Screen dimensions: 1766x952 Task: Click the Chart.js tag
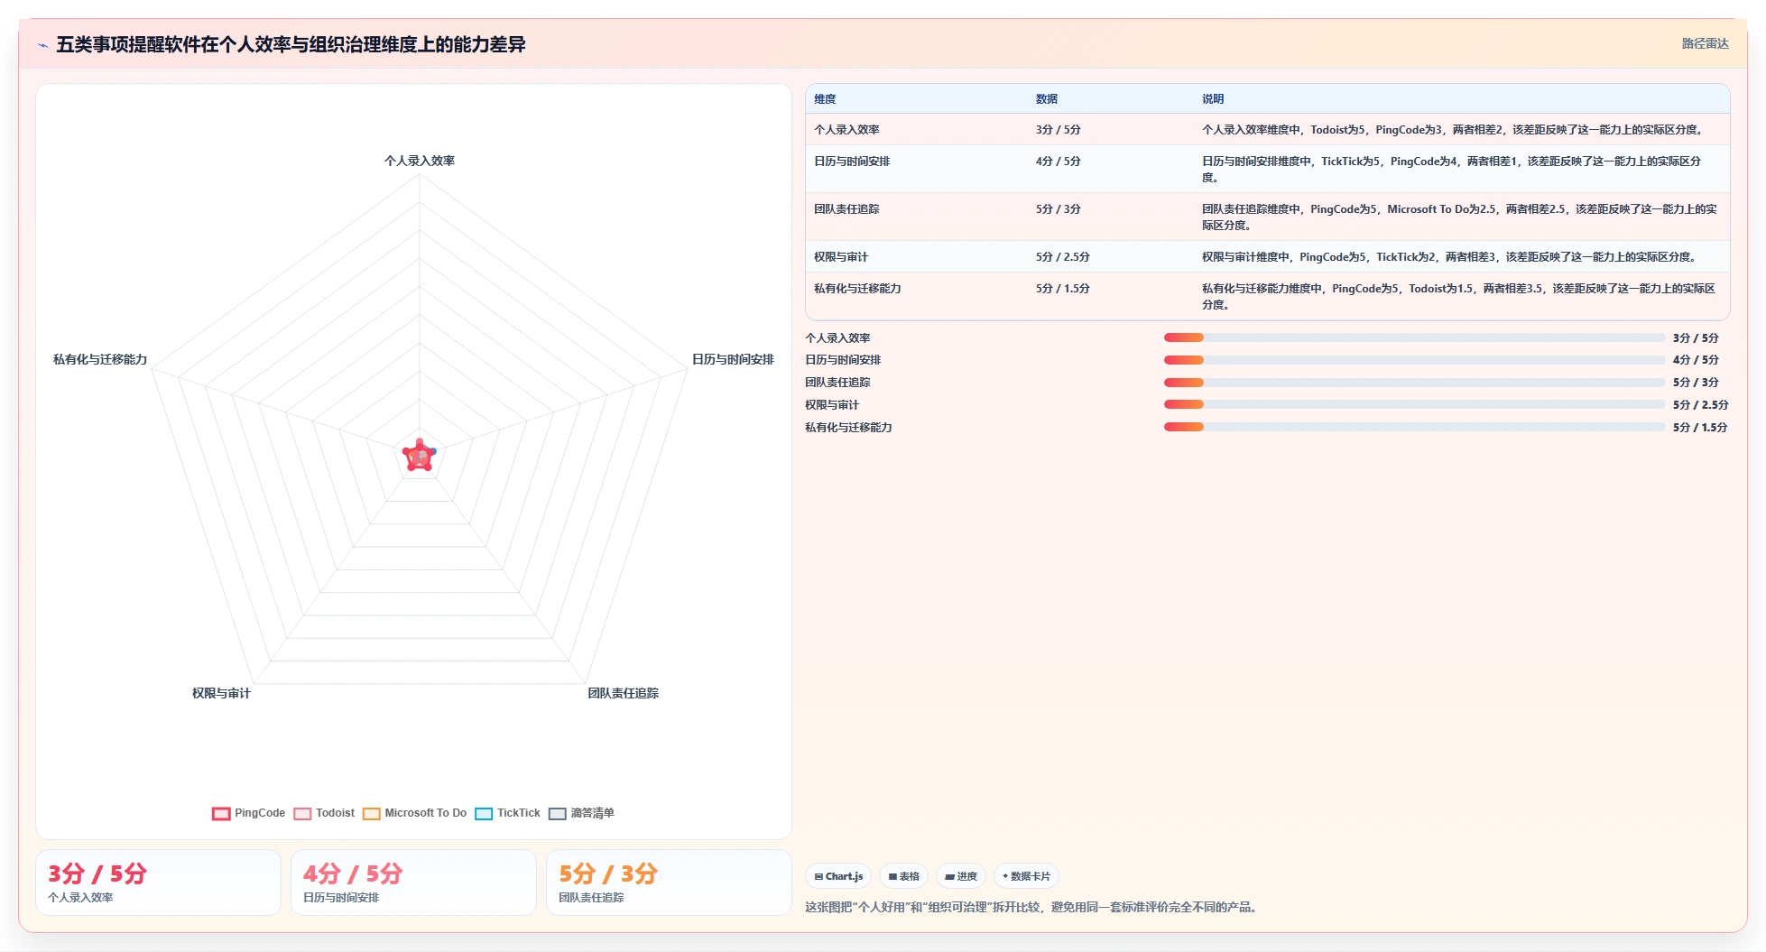click(x=838, y=876)
